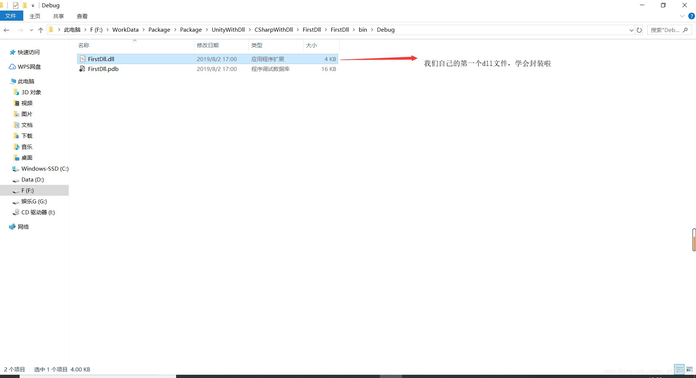The image size is (696, 378).
Task: Select 此电脑 in the navigation tree
Action: [x=26, y=81]
